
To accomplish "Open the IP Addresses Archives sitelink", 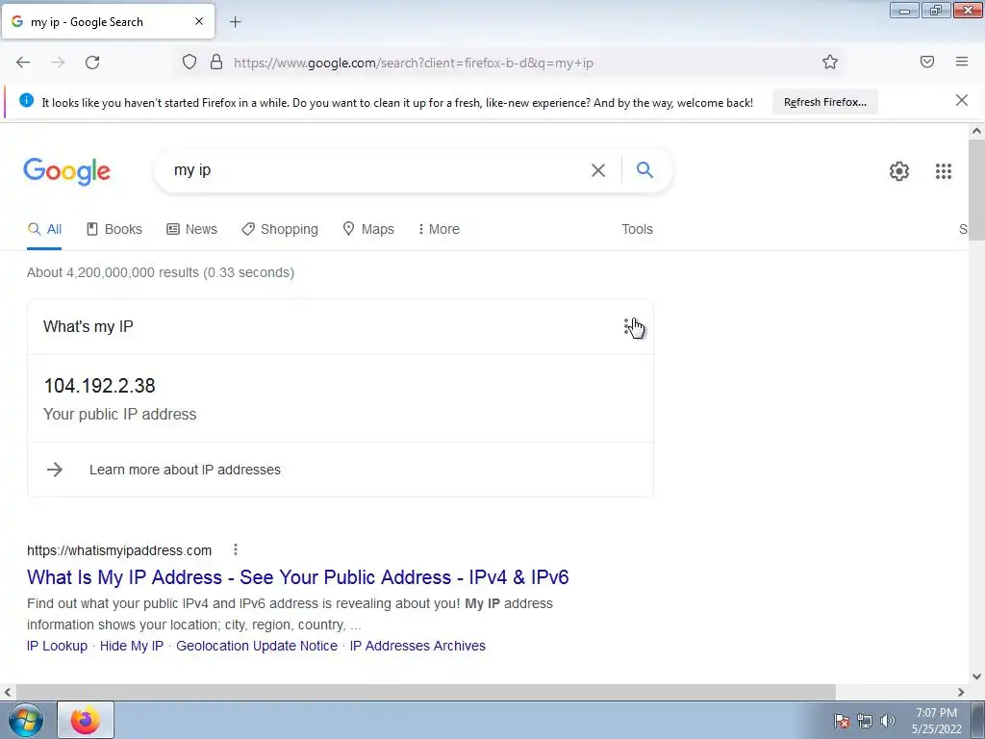I will 417,646.
